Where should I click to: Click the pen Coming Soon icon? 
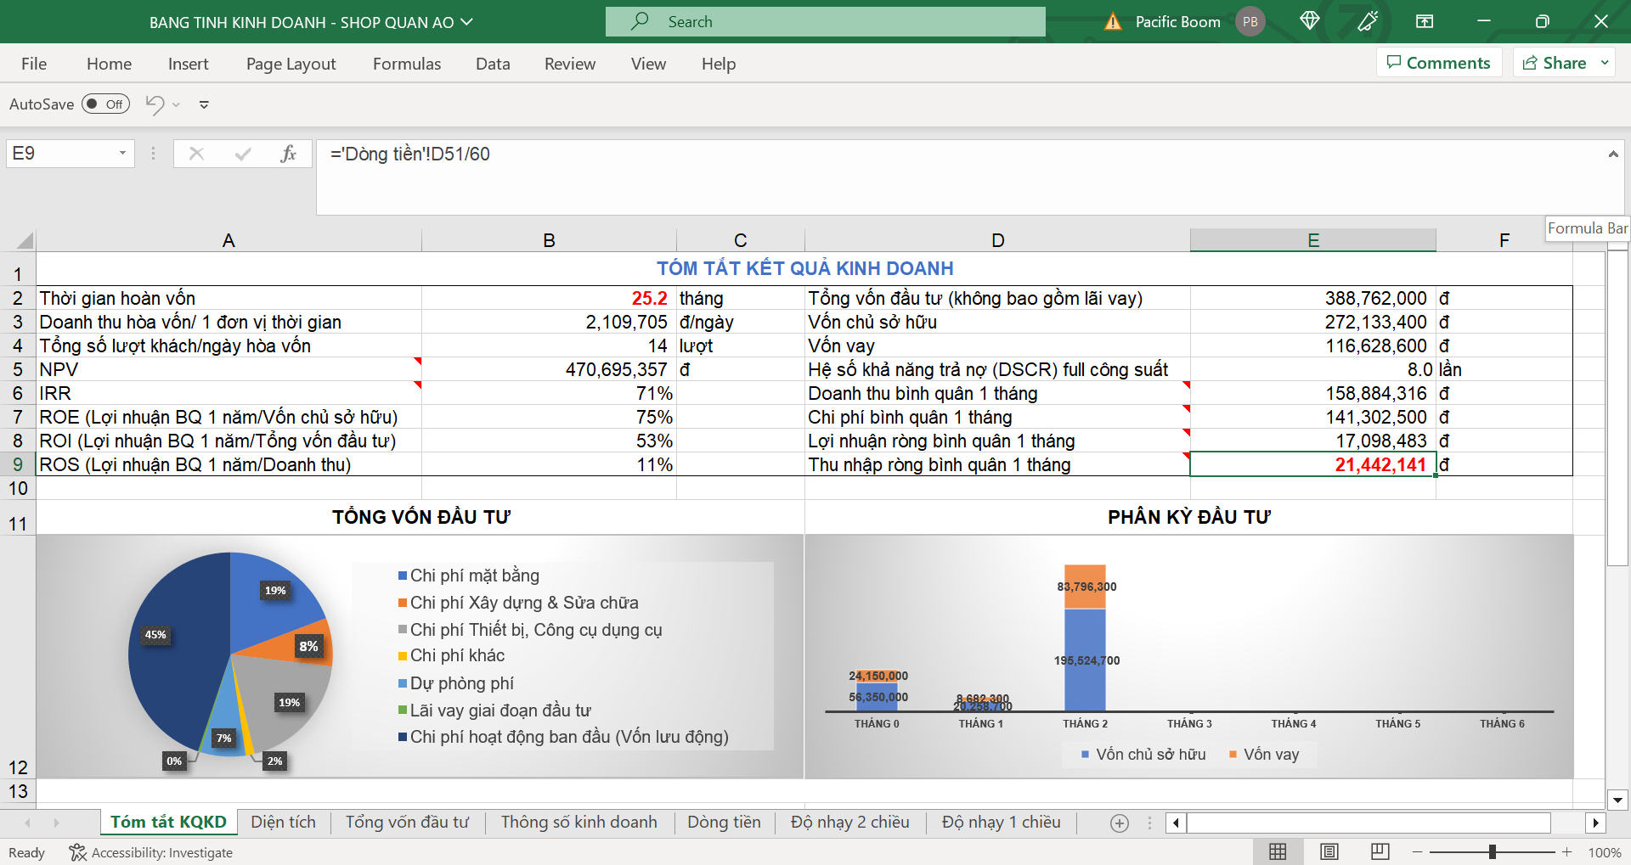click(1368, 21)
